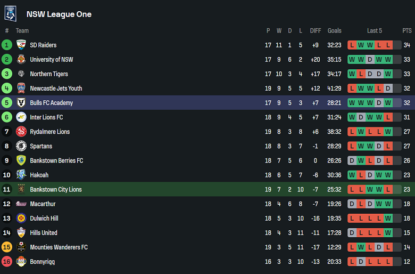The image size is (415, 274).
Task: Click the Northern Tigers team badge
Action: pos(21,74)
